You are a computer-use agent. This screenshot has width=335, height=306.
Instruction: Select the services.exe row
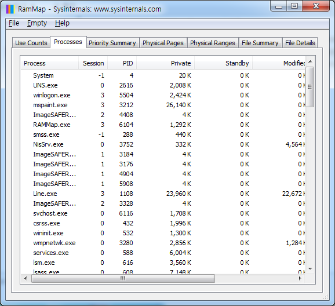click(x=163, y=253)
